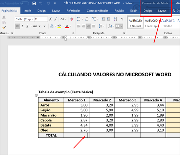Image resolution: width=180 pixels, height=155 pixels.
Task: Click the TOTAL cell under Mercado 1
Action: tap(76, 135)
